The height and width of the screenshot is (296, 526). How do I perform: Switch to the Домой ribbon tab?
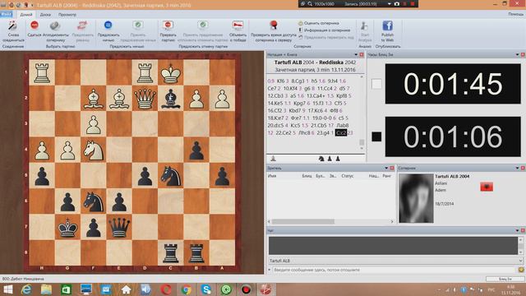click(x=26, y=15)
